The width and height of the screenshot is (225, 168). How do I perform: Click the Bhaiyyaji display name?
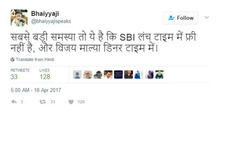45,14
